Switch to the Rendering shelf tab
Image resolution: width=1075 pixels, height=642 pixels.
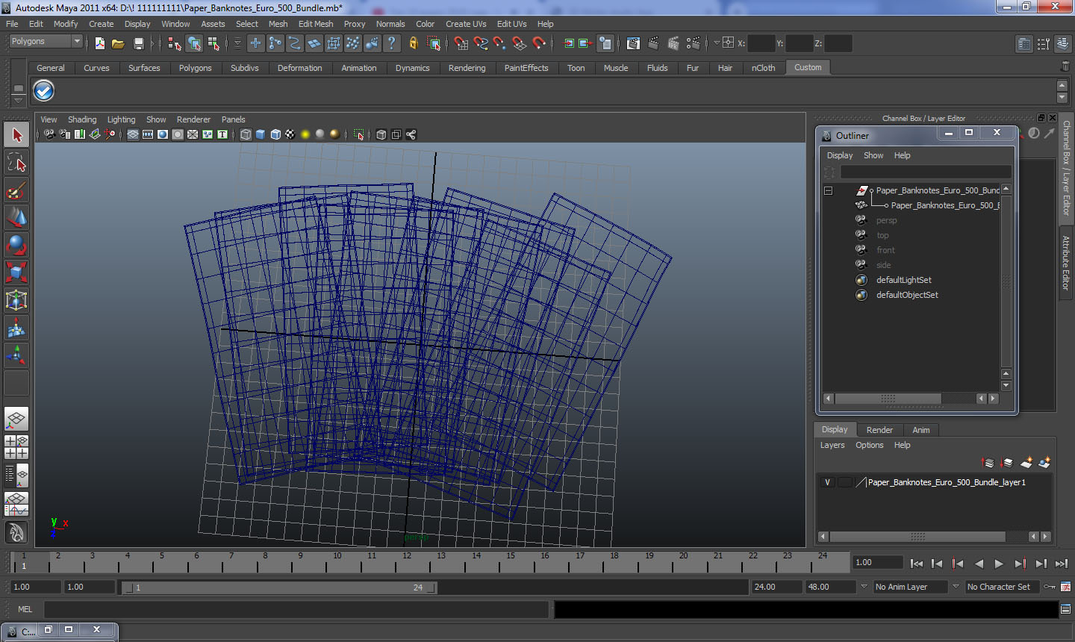click(467, 68)
